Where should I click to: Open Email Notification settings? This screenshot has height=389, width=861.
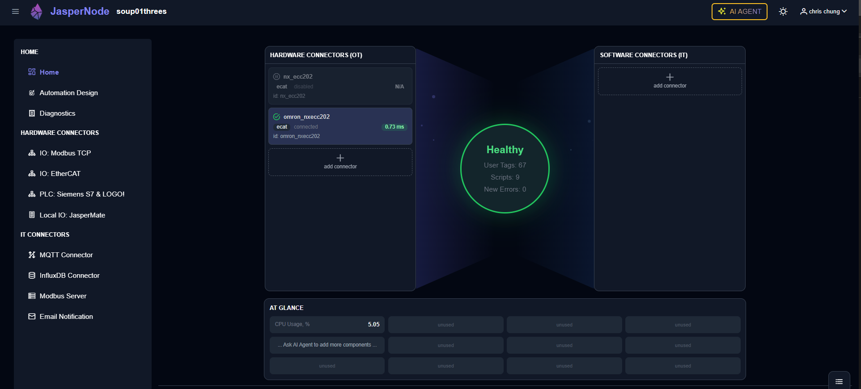tap(66, 317)
